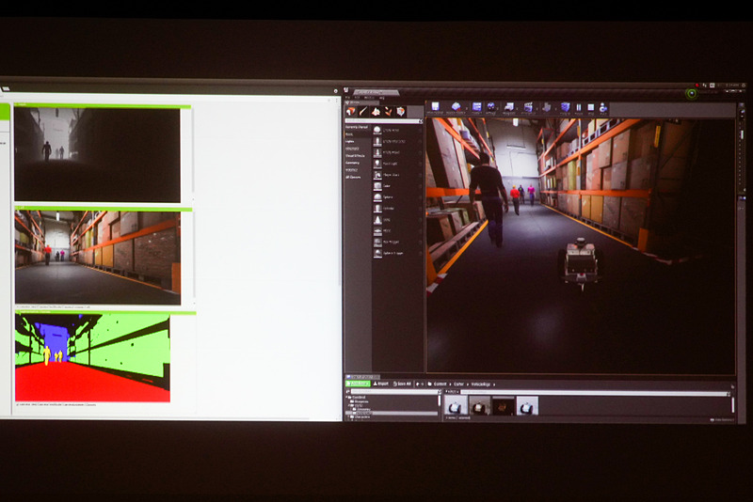Click the Player Start icon
753x502 pixels.
point(377,175)
